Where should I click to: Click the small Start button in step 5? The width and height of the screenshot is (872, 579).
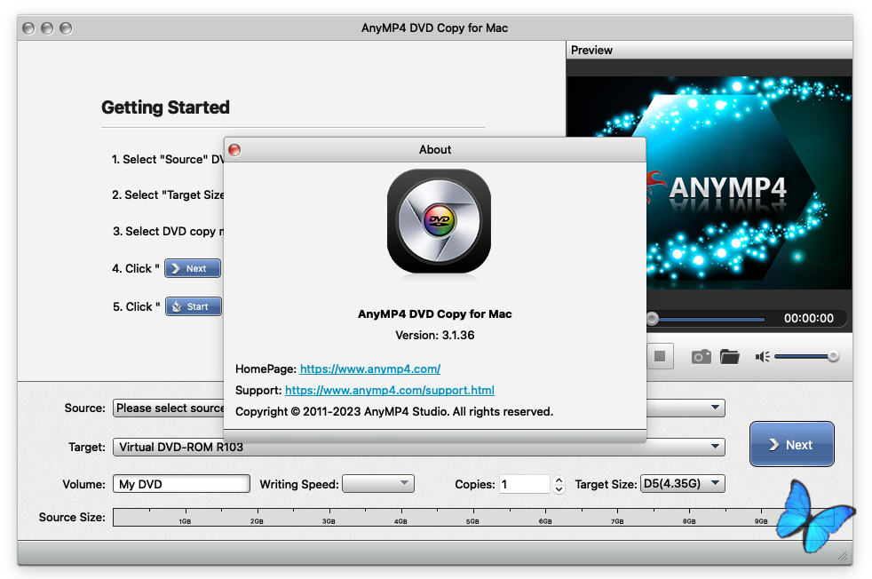193,306
